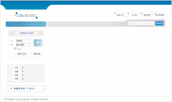The height and width of the screenshot is (102, 172).
Task: Click the padlock LOGIN button
Action: pos(38,43)
